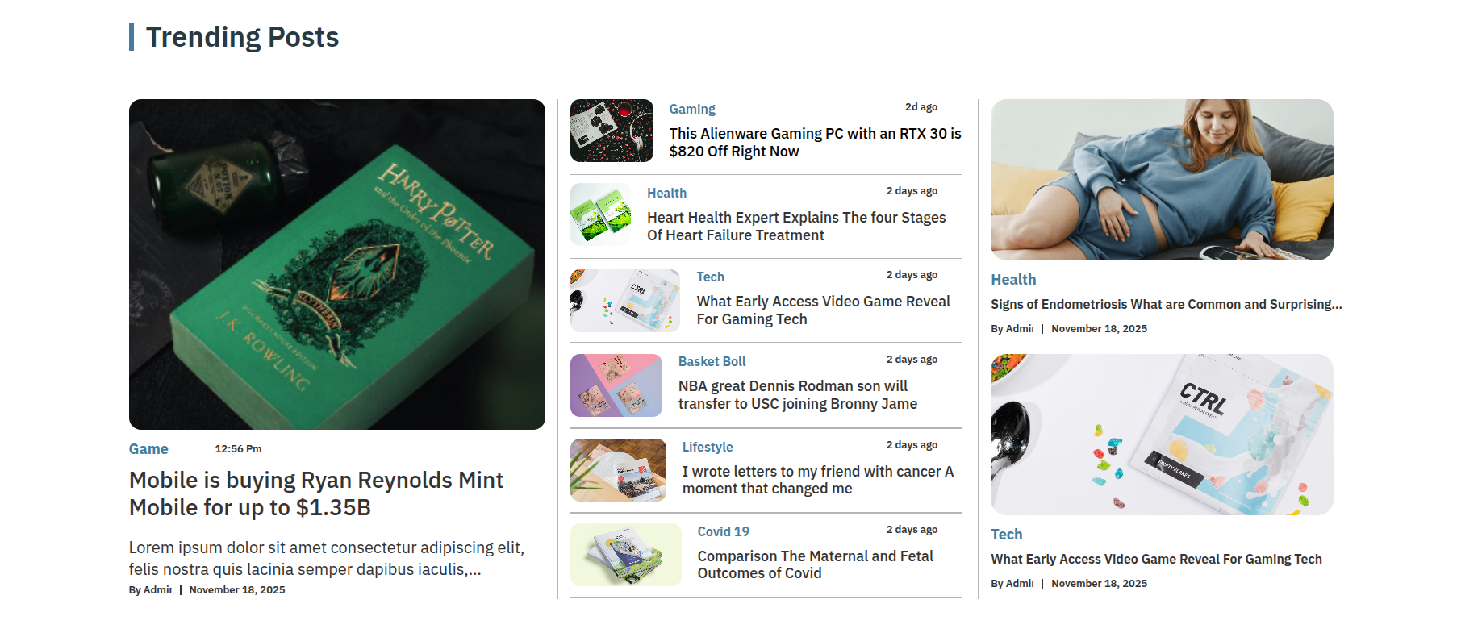This screenshot has height=637, width=1482.
Task: Read Mobile is buying Ryan Reynolds article
Action: (x=316, y=493)
